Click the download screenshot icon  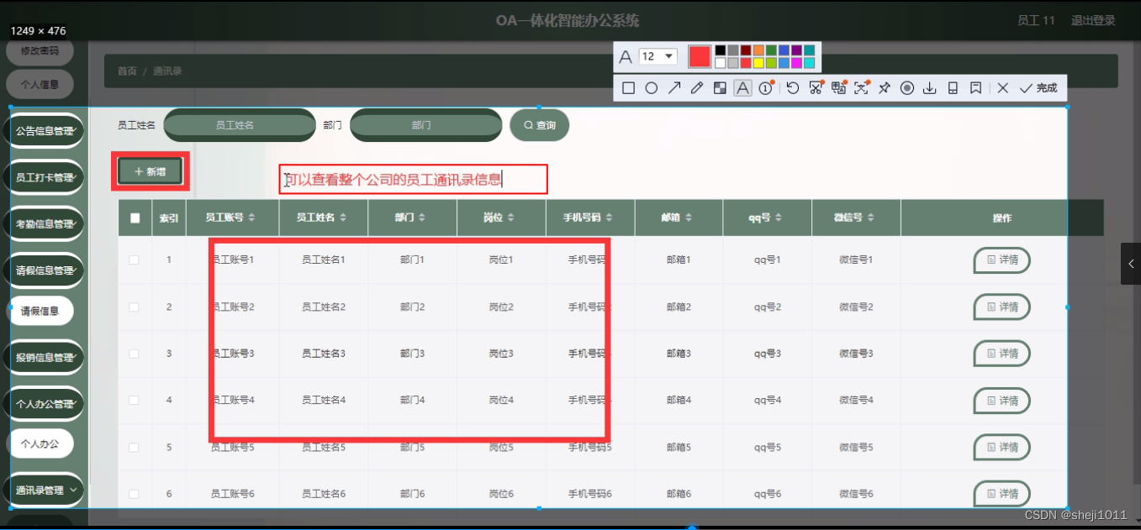click(929, 87)
